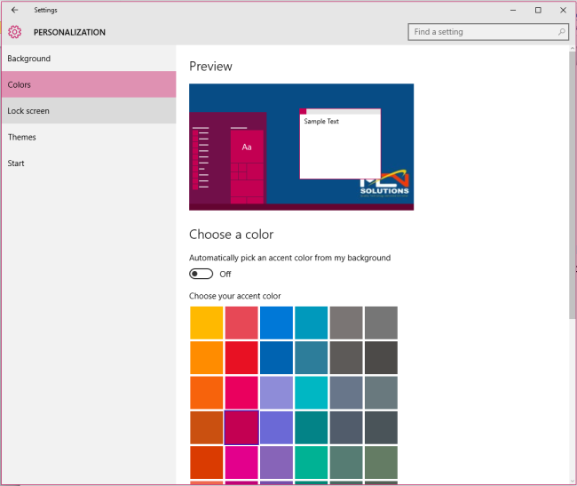Choose the deep orange accent in third row

click(x=207, y=393)
